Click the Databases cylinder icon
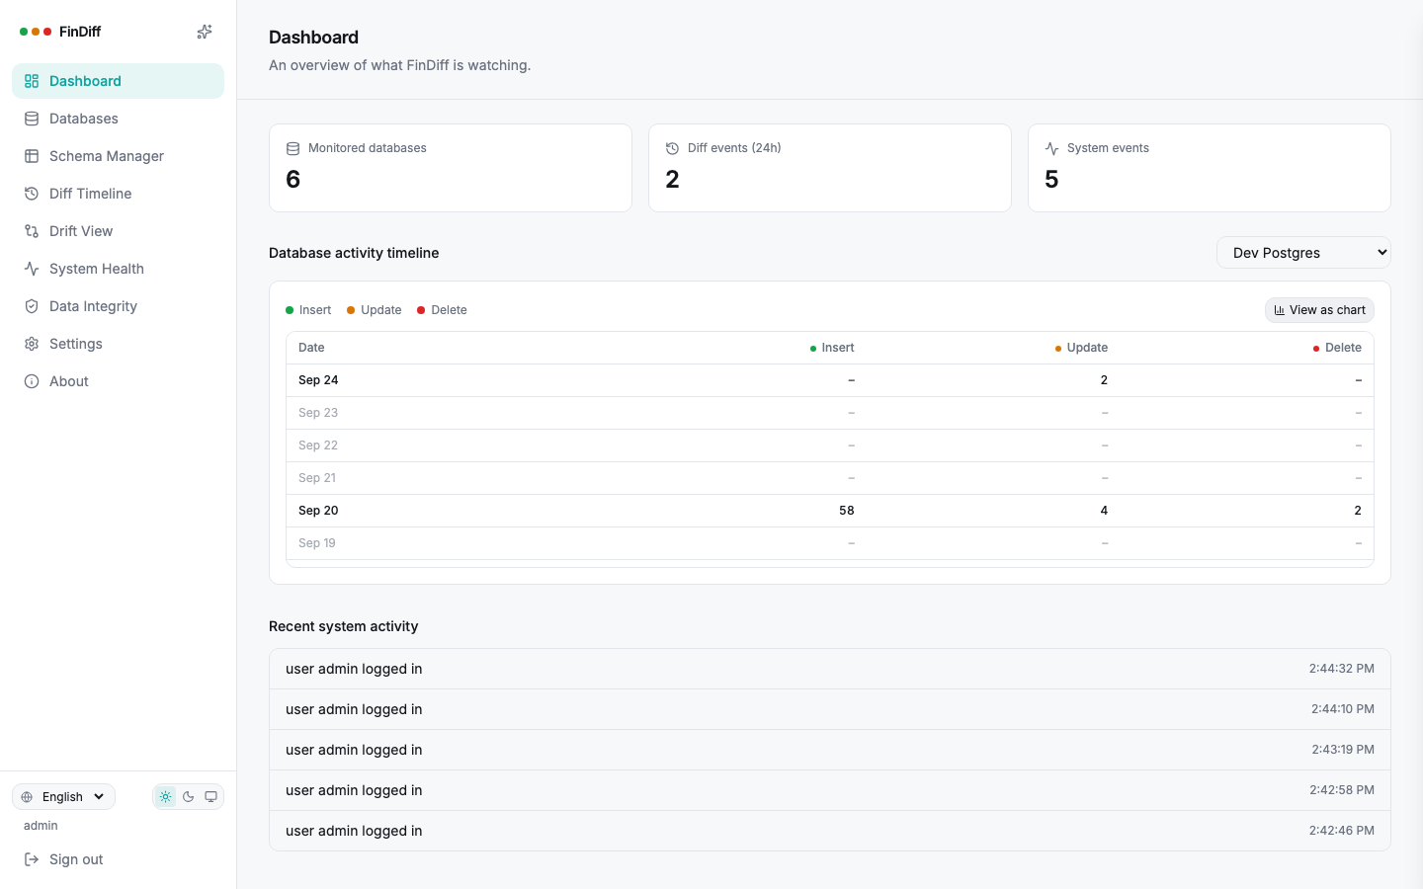1423x889 pixels. coord(32,119)
